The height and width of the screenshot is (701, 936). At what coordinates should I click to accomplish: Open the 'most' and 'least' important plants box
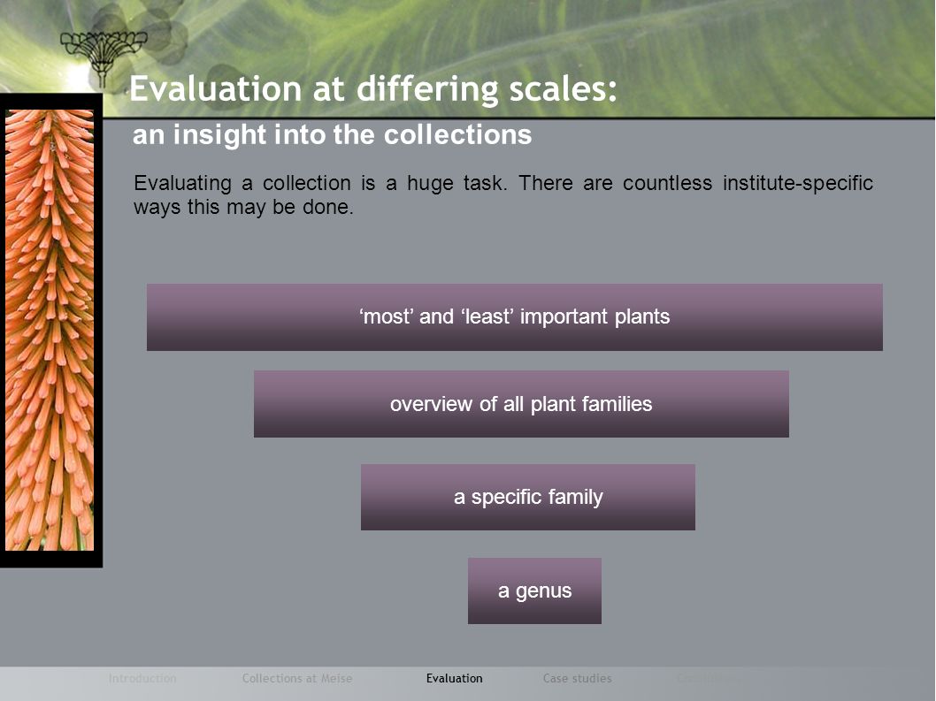click(515, 316)
